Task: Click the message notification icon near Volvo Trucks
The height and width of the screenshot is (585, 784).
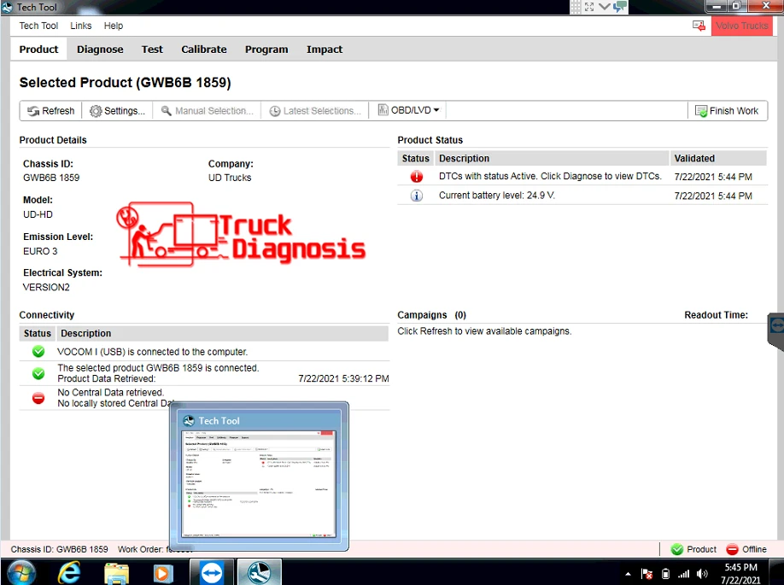Action: [x=699, y=26]
